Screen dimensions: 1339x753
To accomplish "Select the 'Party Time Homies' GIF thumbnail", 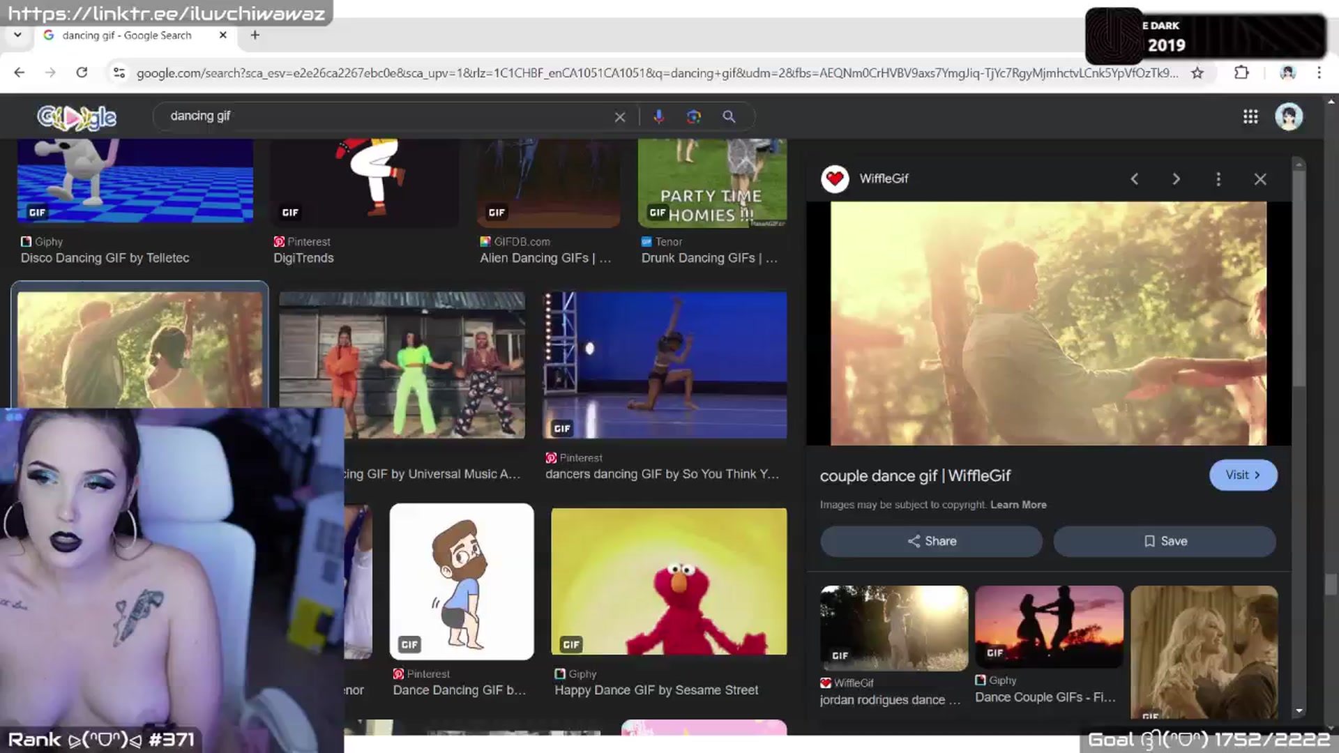I will (x=712, y=183).
